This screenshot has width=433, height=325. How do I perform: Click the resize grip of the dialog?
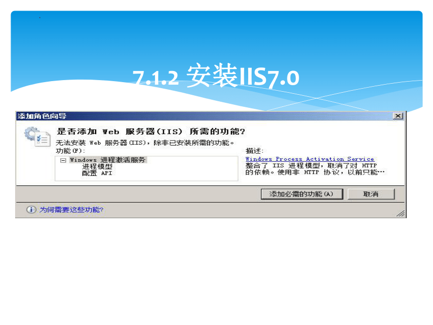pyautogui.click(x=401, y=213)
